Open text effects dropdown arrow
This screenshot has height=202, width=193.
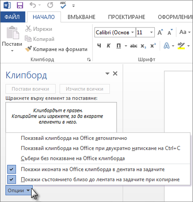(173, 46)
